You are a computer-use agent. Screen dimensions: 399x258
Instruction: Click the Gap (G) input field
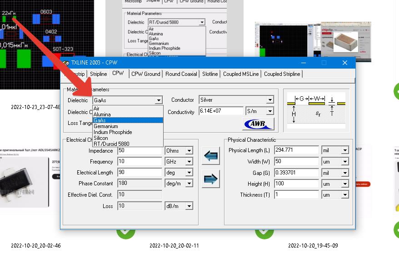[296, 173]
